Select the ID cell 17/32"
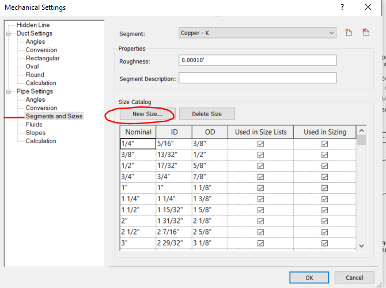This screenshot has height=288, width=386. point(174,166)
